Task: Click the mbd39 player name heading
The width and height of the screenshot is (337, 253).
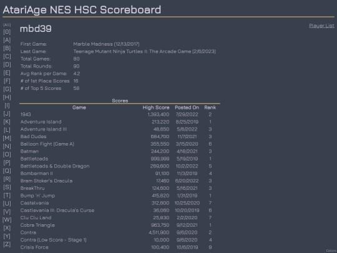Action: click(x=36, y=29)
